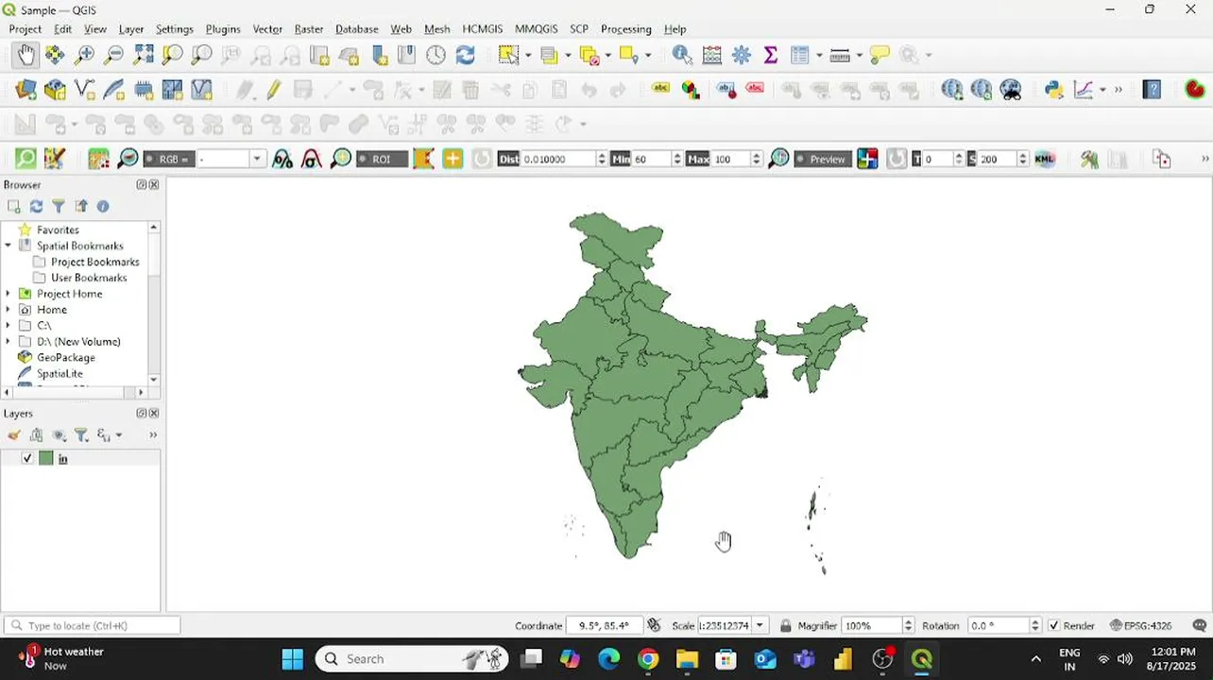Image resolution: width=1213 pixels, height=680 pixels.
Task: Open the Python Console icon
Action: pyautogui.click(x=1054, y=90)
